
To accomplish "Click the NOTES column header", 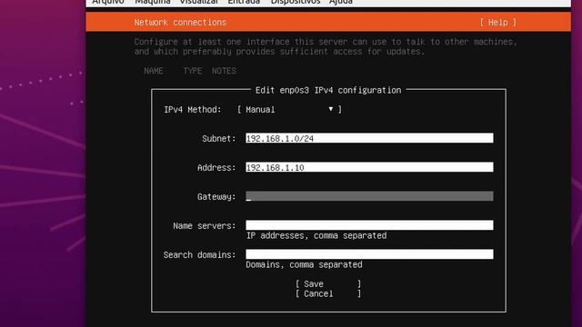I will pyautogui.click(x=224, y=71).
